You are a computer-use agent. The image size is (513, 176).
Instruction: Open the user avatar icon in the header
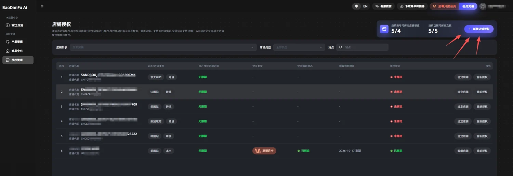click(x=483, y=6)
